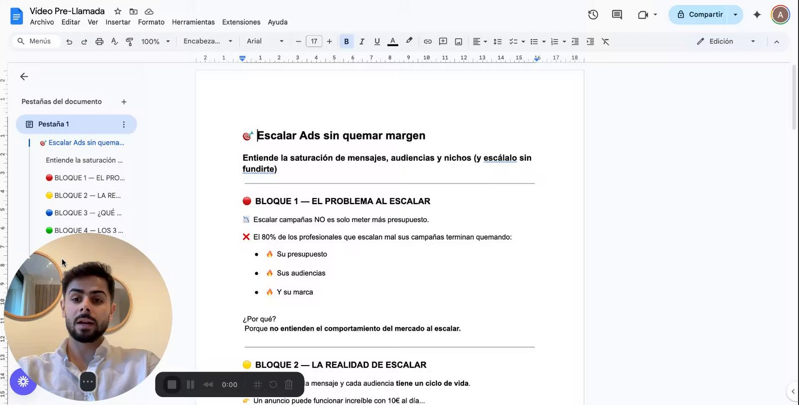
Task: Toggle bold formatting
Action: pyautogui.click(x=346, y=42)
